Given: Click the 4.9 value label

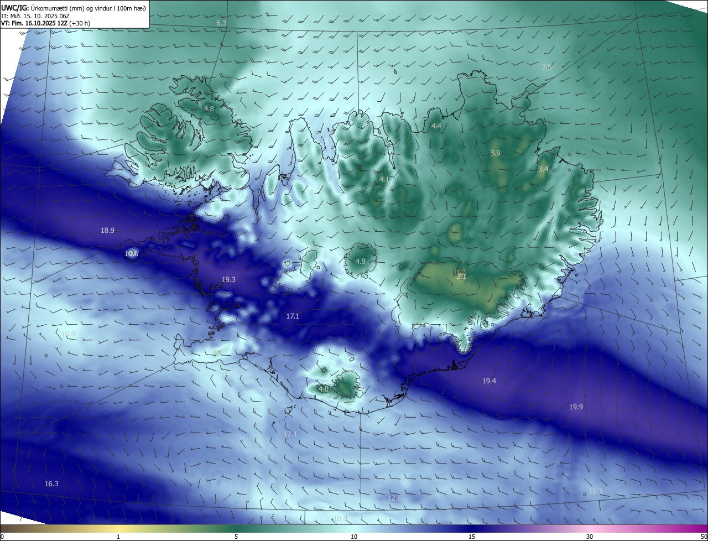Looking at the screenshot, I should pyautogui.click(x=361, y=261).
